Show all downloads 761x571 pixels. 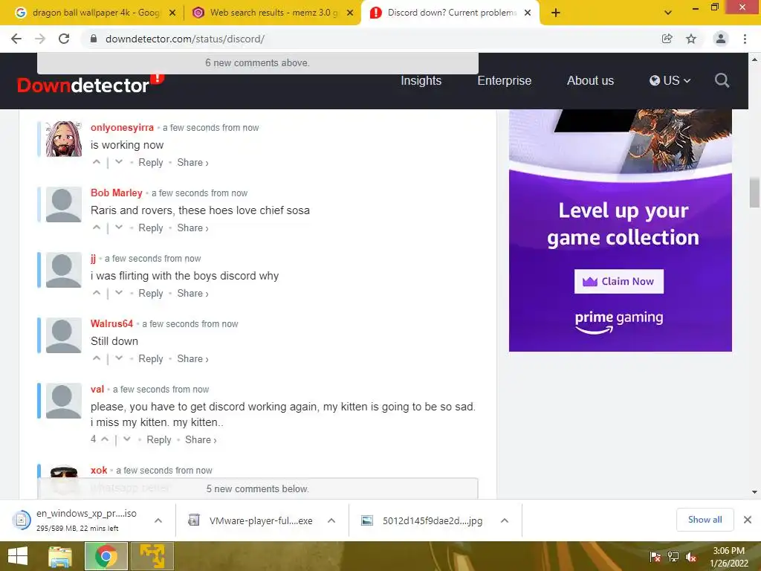click(705, 520)
